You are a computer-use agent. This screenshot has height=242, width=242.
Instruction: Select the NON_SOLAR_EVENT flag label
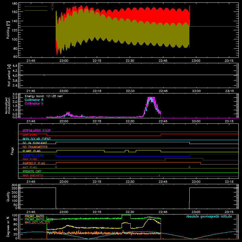(37, 139)
